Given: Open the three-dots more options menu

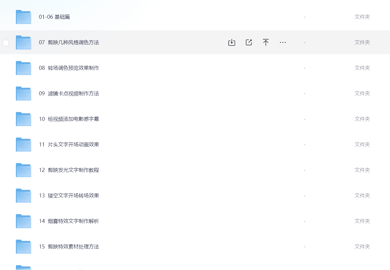Looking at the screenshot, I should (283, 43).
